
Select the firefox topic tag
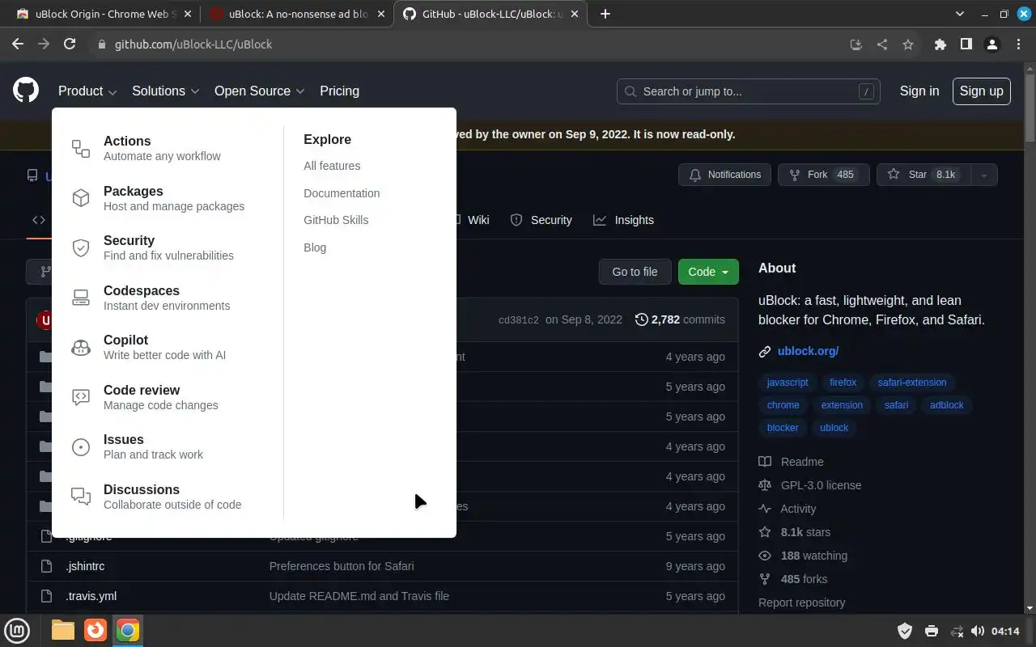pos(843,383)
